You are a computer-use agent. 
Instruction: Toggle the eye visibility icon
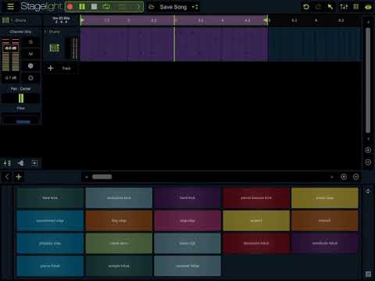click(368, 7)
